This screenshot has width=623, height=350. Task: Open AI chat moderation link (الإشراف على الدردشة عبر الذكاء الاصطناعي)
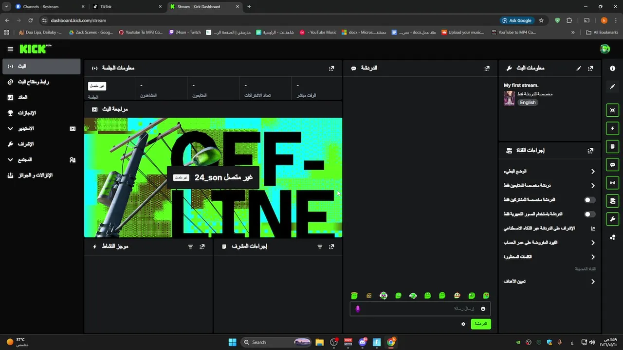[550, 228]
